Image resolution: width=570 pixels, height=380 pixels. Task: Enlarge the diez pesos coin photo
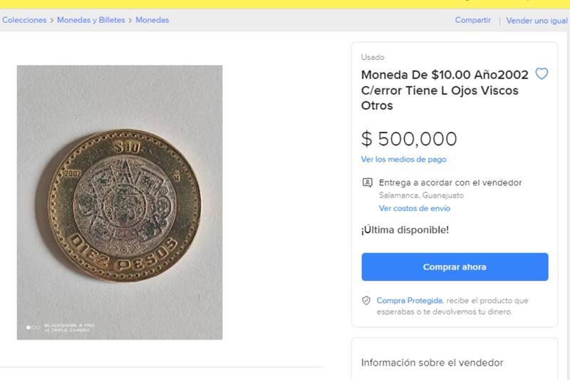(x=120, y=202)
